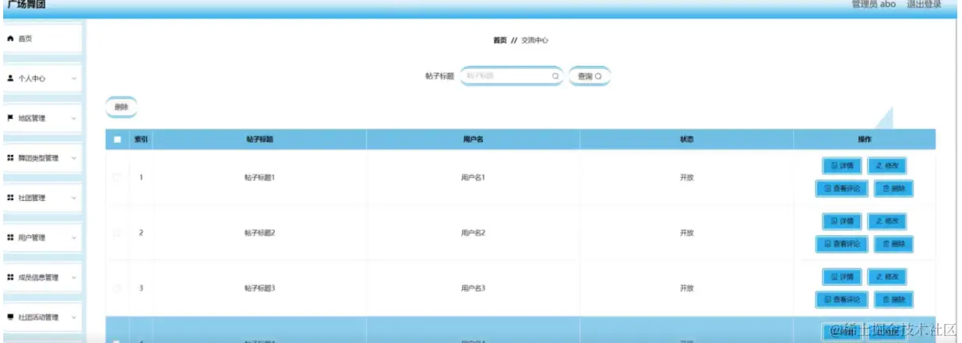The image size is (962, 343).
Task: Open 详情 for 帖子标题2
Action: [841, 222]
